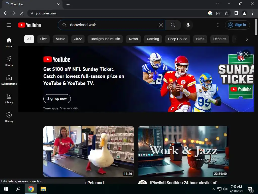Screen dimensions: 258x194
Task: Select the All filter chip
Action: (29, 39)
